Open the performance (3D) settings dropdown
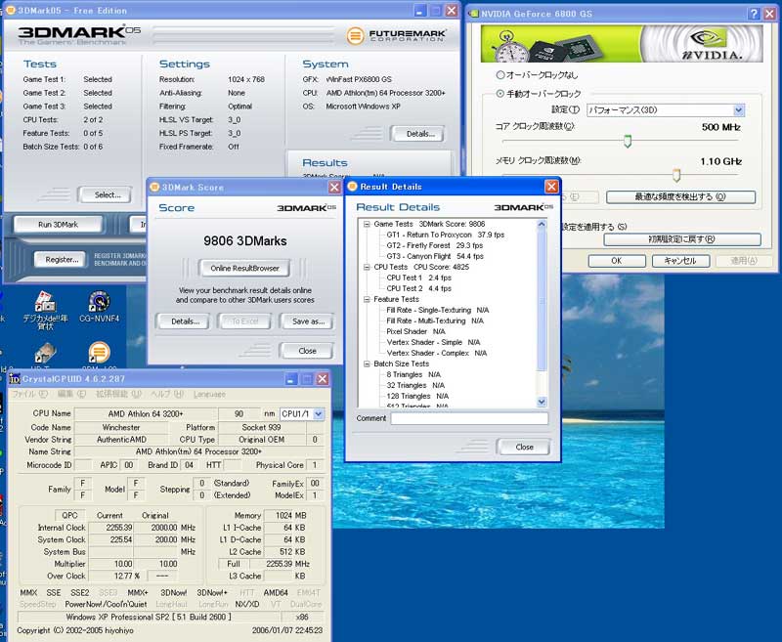This screenshot has width=782, height=642. point(739,110)
